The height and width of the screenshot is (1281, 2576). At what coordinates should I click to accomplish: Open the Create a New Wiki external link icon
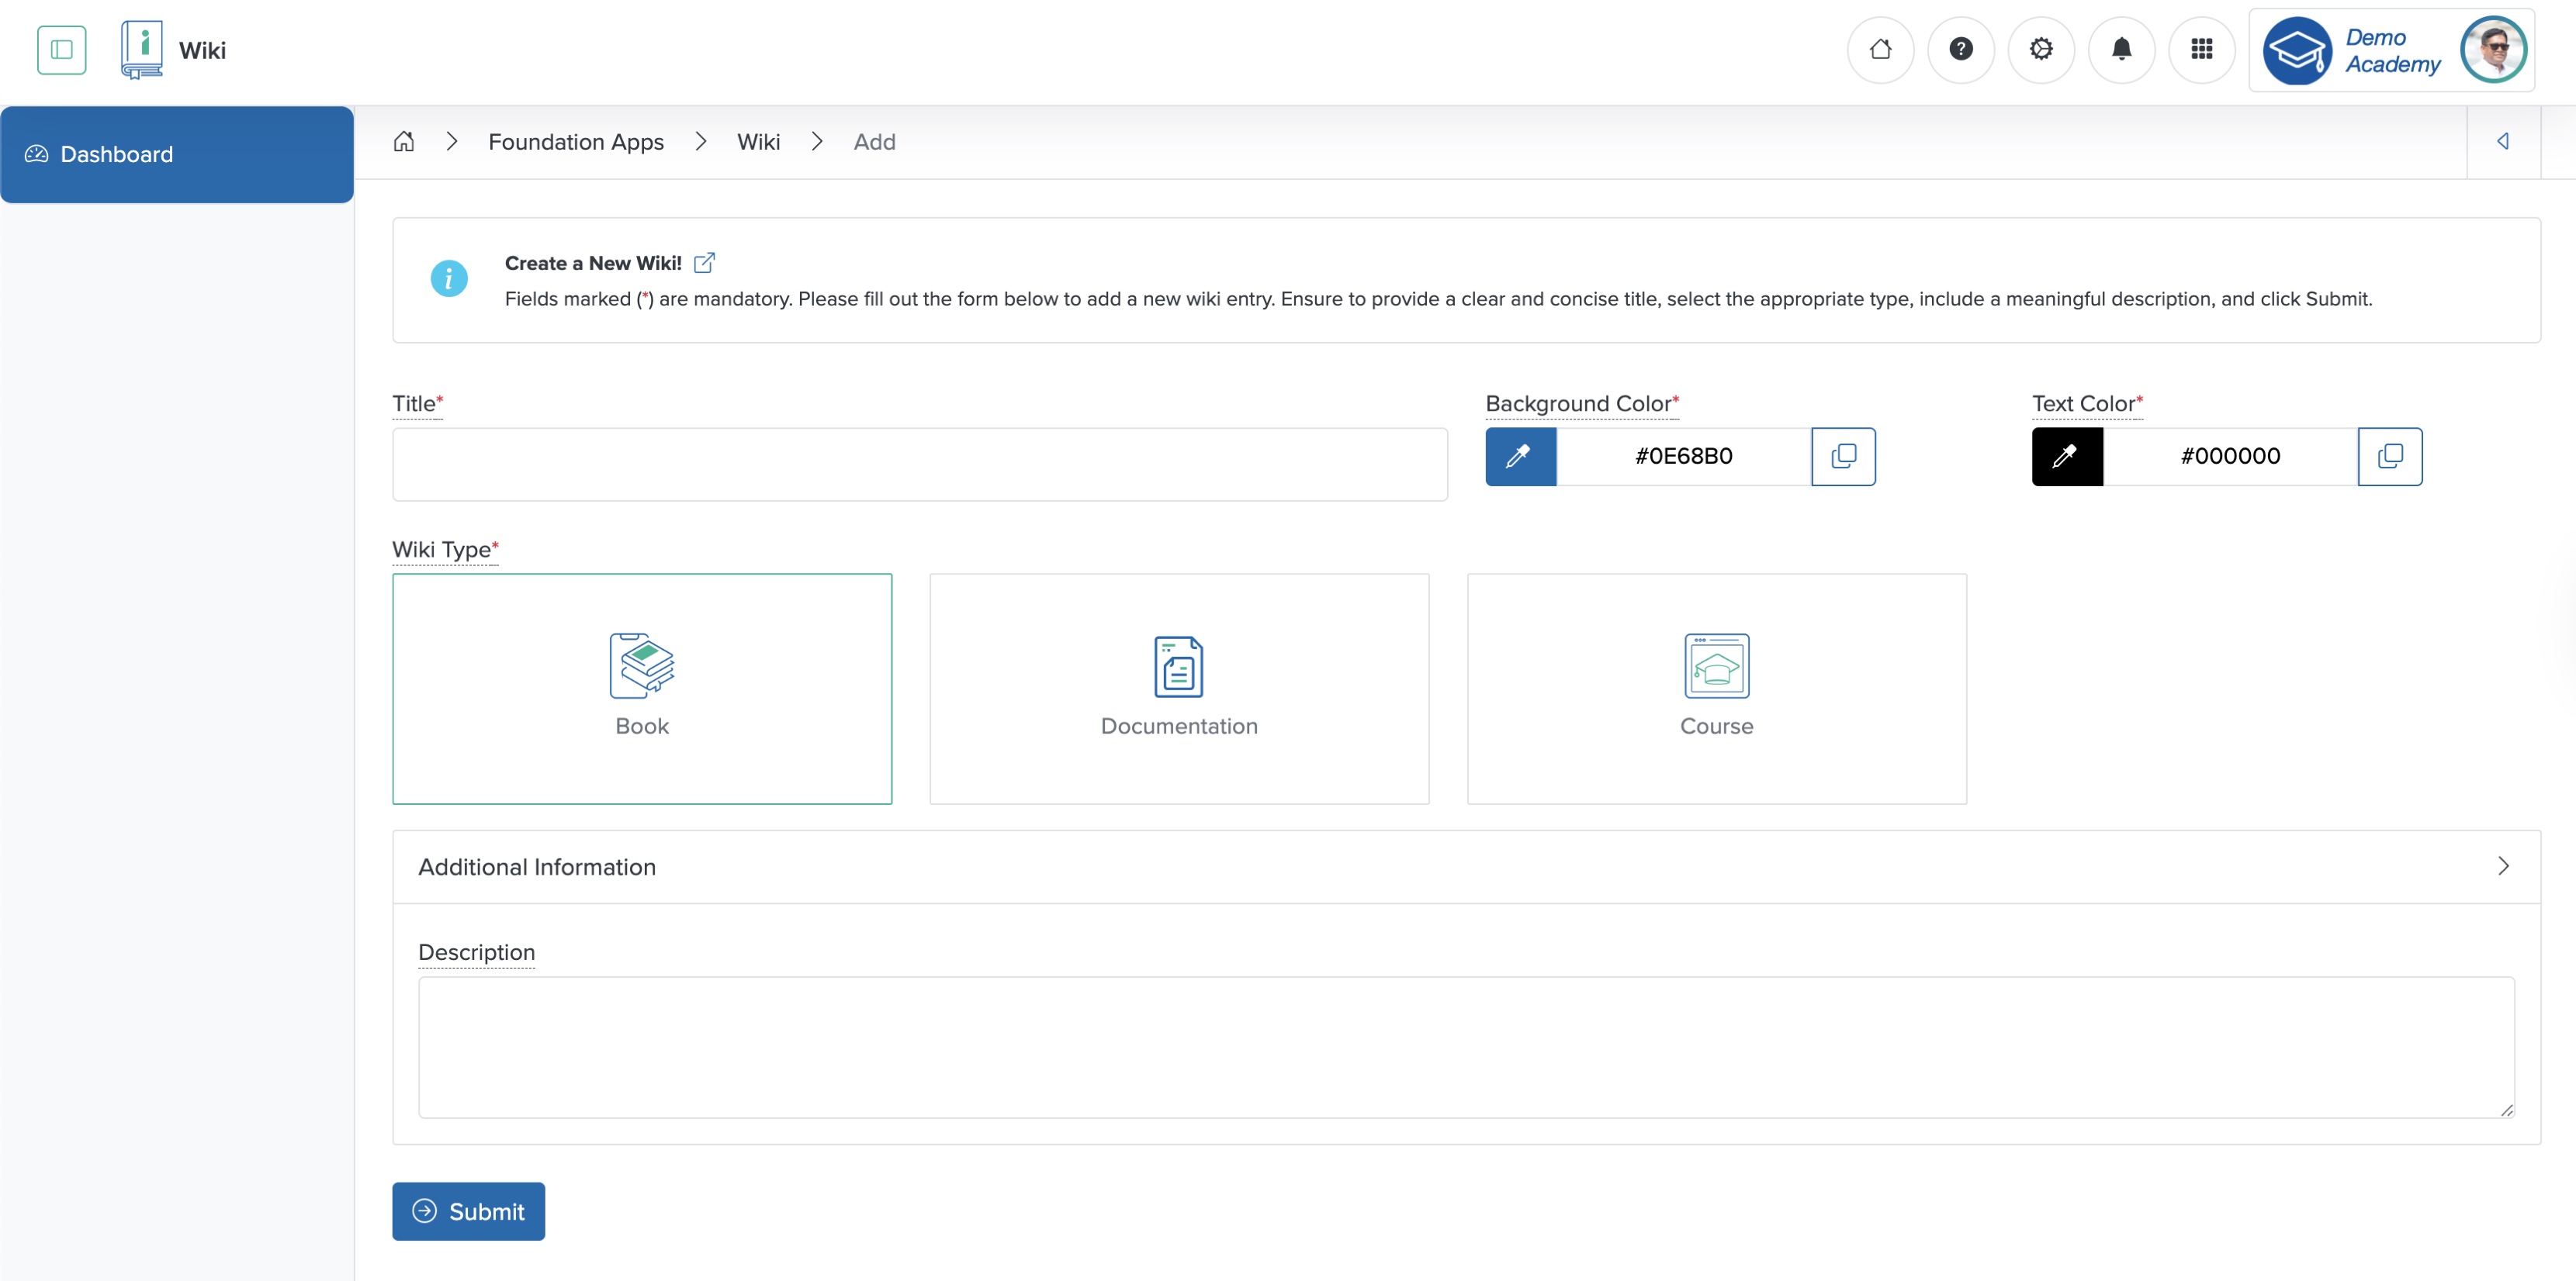705,262
